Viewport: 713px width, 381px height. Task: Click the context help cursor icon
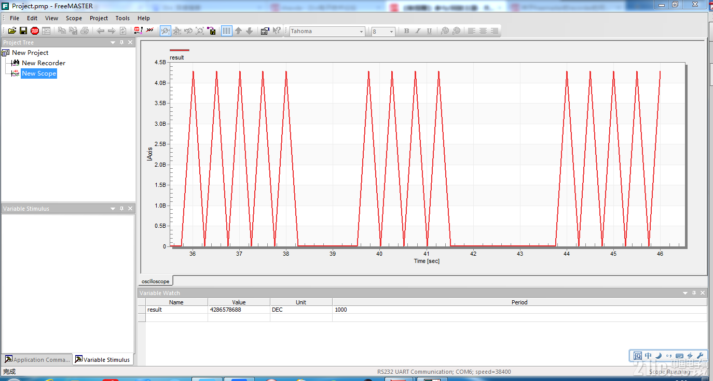tap(277, 31)
